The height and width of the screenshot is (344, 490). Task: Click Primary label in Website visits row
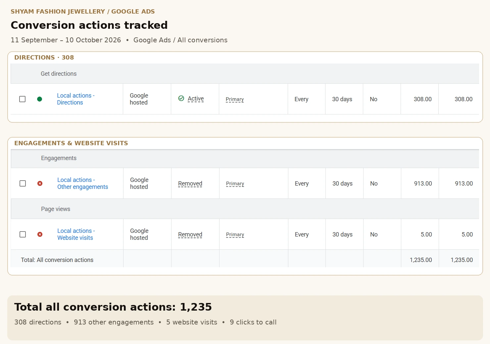click(235, 235)
